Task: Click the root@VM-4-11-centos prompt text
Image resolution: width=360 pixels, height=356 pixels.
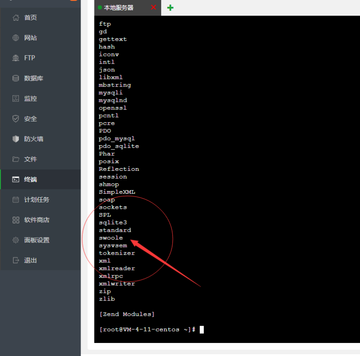Action: tap(148, 329)
